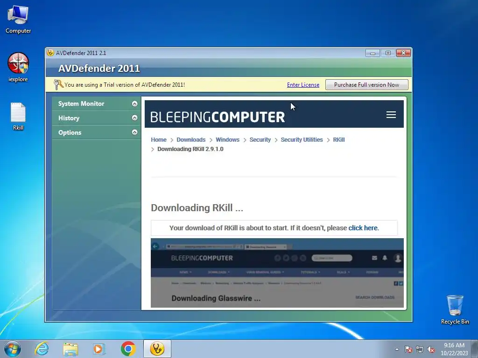This screenshot has width=478, height=358.
Task: Select the iexplore desktop icon
Action: [x=18, y=67]
